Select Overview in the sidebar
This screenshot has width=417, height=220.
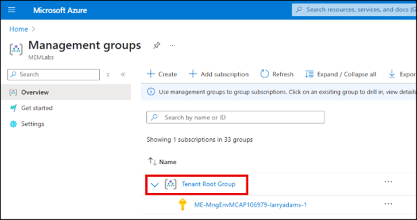66,92
